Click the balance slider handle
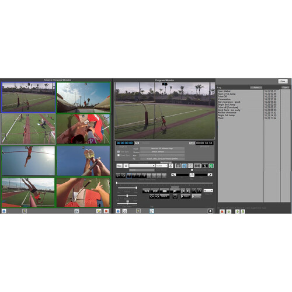The width and height of the screenshot is (292, 292). (127, 196)
